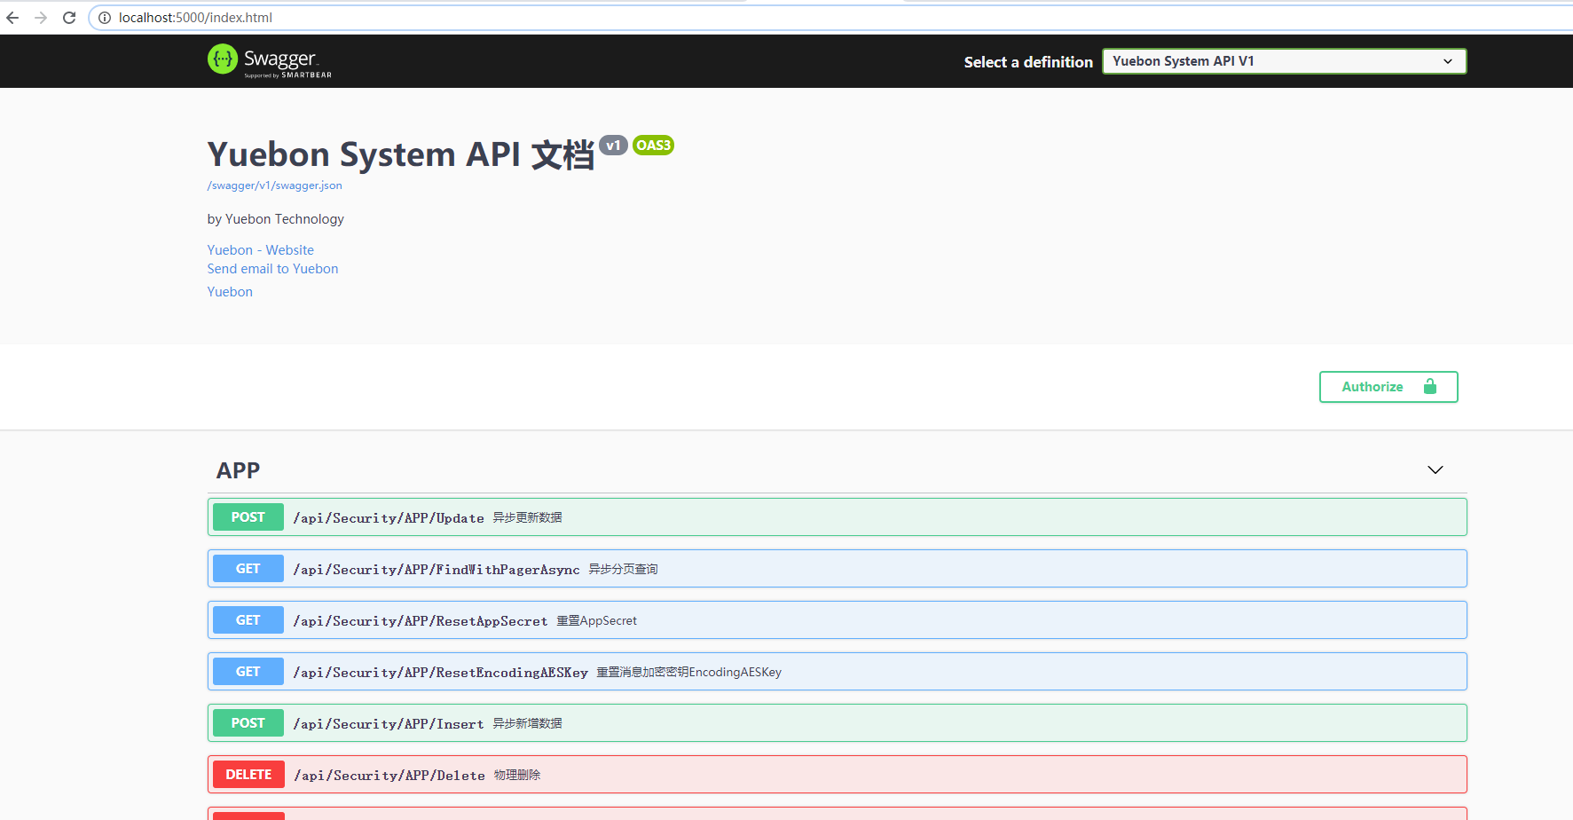Expand GET FindWithPagerAsync operation
The image size is (1573, 820).
click(837, 569)
